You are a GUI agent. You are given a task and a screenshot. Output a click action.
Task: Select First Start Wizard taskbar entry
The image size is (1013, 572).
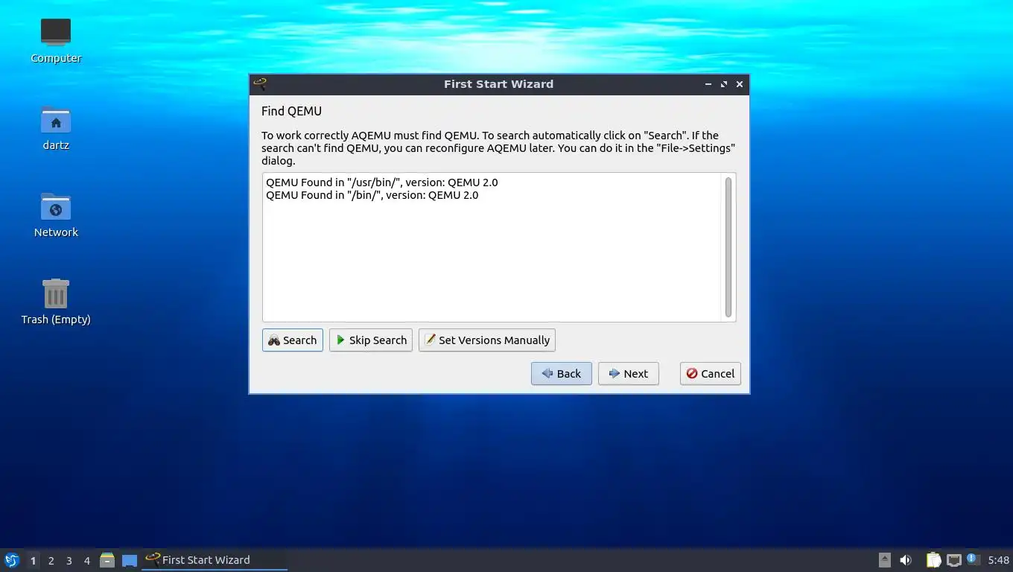tap(215, 560)
